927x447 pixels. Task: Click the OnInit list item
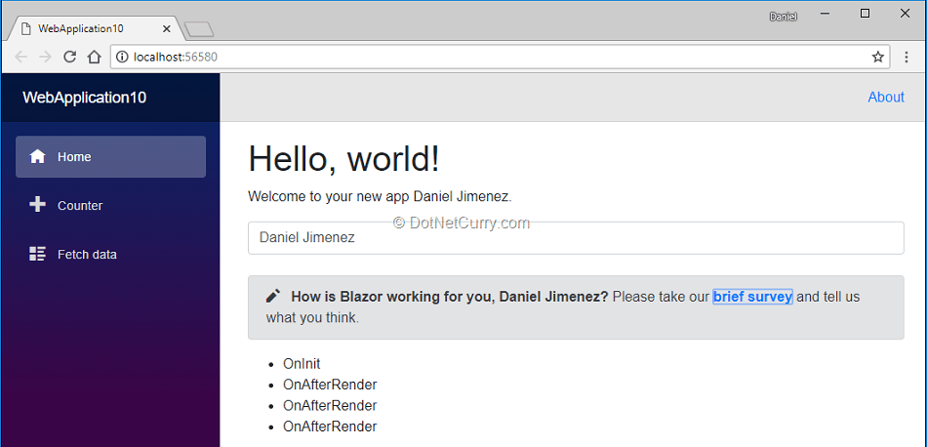(x=302, y=364)
